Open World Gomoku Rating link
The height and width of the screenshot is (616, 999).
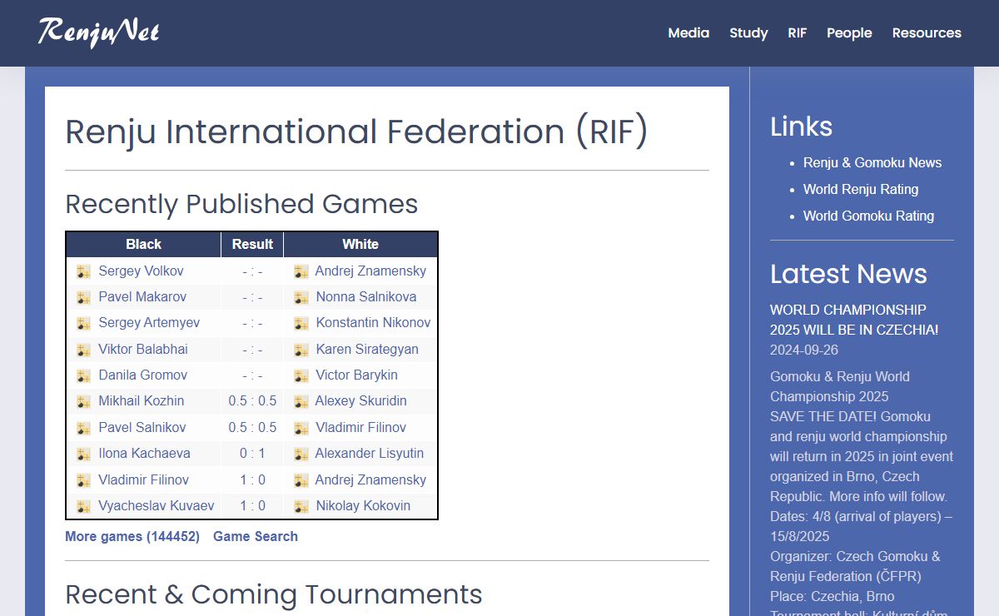click(x=868, y=216)
